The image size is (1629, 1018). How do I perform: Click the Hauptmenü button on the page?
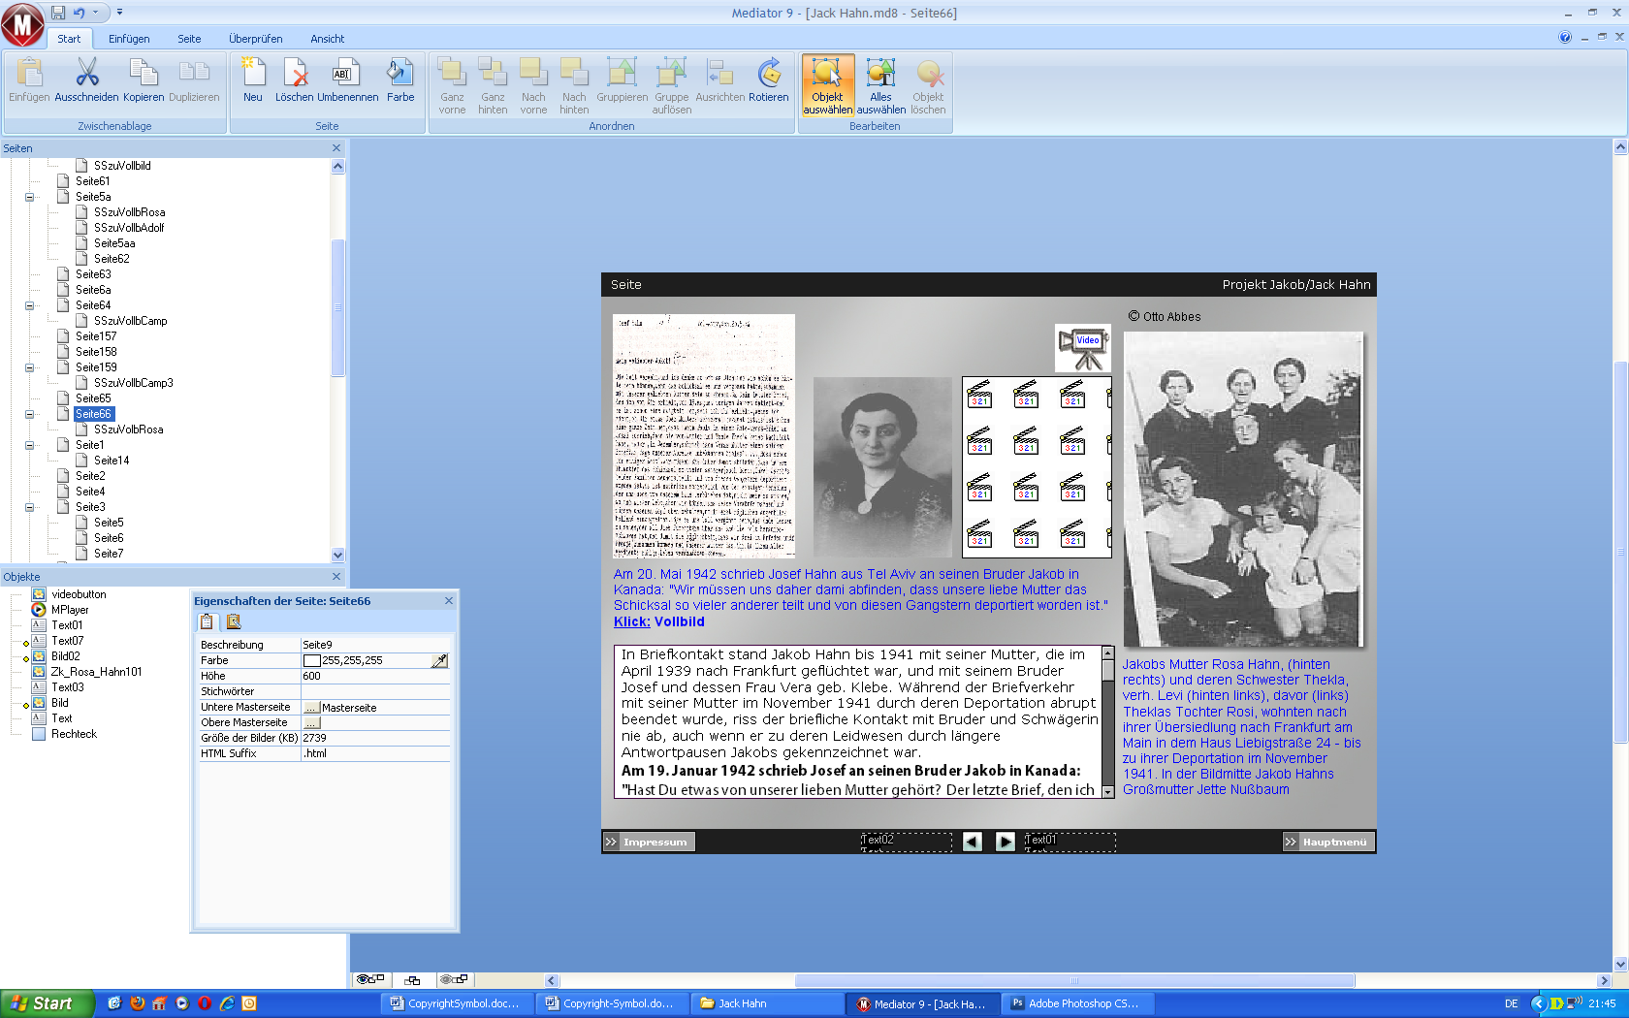pyautogui.click(x=1326, y=842)
